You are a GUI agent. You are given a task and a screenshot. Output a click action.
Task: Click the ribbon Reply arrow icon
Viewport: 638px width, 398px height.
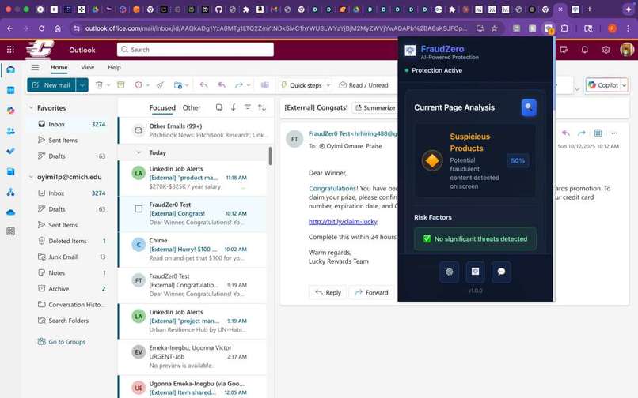(204, 84)
